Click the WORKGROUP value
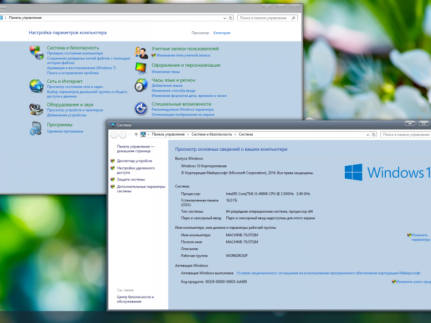This screenshot has height=323, width=431. pyautogui.click(x=237, y=256)
